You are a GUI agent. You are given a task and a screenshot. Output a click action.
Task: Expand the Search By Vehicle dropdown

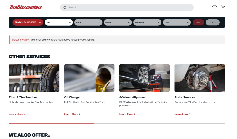(x=28, y=22)
